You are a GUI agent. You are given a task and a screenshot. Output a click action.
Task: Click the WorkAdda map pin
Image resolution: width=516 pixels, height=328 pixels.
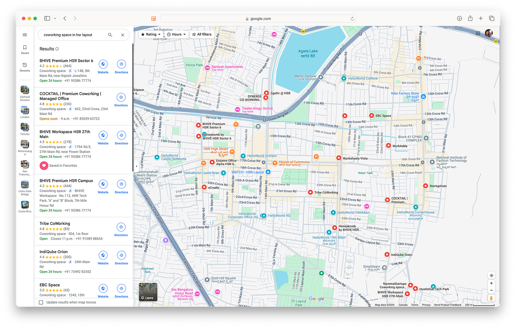(x=388, y=146)
